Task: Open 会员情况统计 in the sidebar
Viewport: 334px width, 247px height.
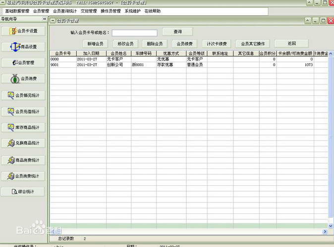Action: click(23, 95)
